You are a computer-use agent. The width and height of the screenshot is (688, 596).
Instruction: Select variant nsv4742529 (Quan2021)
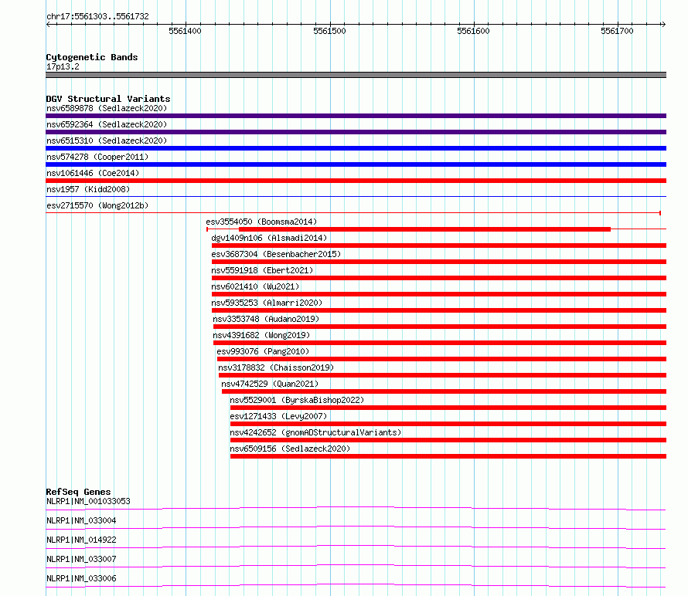270,384
